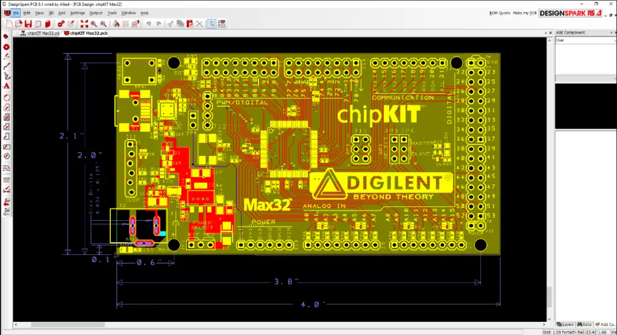Image resolution: width=617 pixels, height=335 pixels.
Task: Save the design with the floppy icon
Action: 28,24
